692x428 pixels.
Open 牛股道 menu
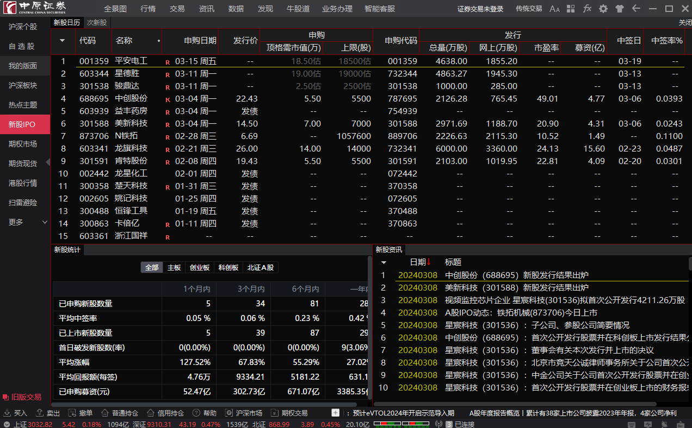coord(299,9)
